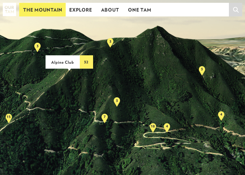Open the Explore menu item
Viewport: 245px width, 175px height.
point(80,10)
